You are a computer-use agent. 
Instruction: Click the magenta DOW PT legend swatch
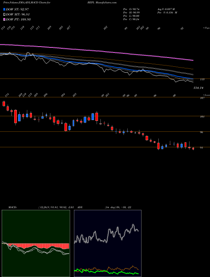point(5,19)
